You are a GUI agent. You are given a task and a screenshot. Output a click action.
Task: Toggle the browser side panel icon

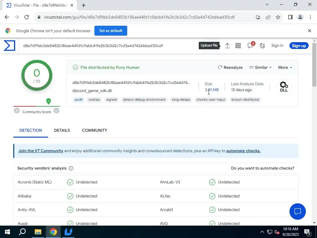pos(290,17)
